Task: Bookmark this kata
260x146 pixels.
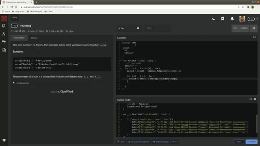Action: click(223, 19)
